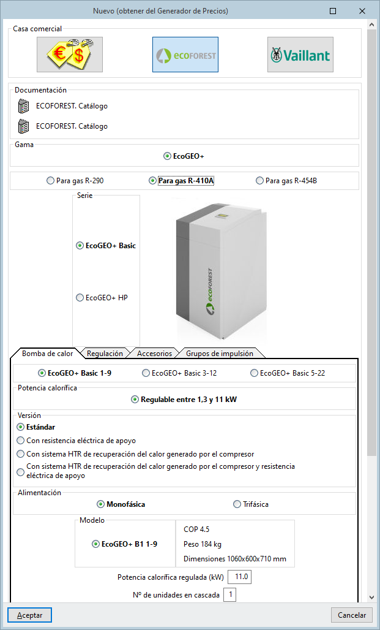Select Regulable entre 1,3 y 11 kW
Image resolution: width=380 pixels, height=630 pixels.
(x=184, y=400)
